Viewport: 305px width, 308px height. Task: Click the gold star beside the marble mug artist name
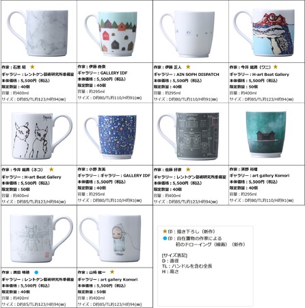[x=32, y=67]
